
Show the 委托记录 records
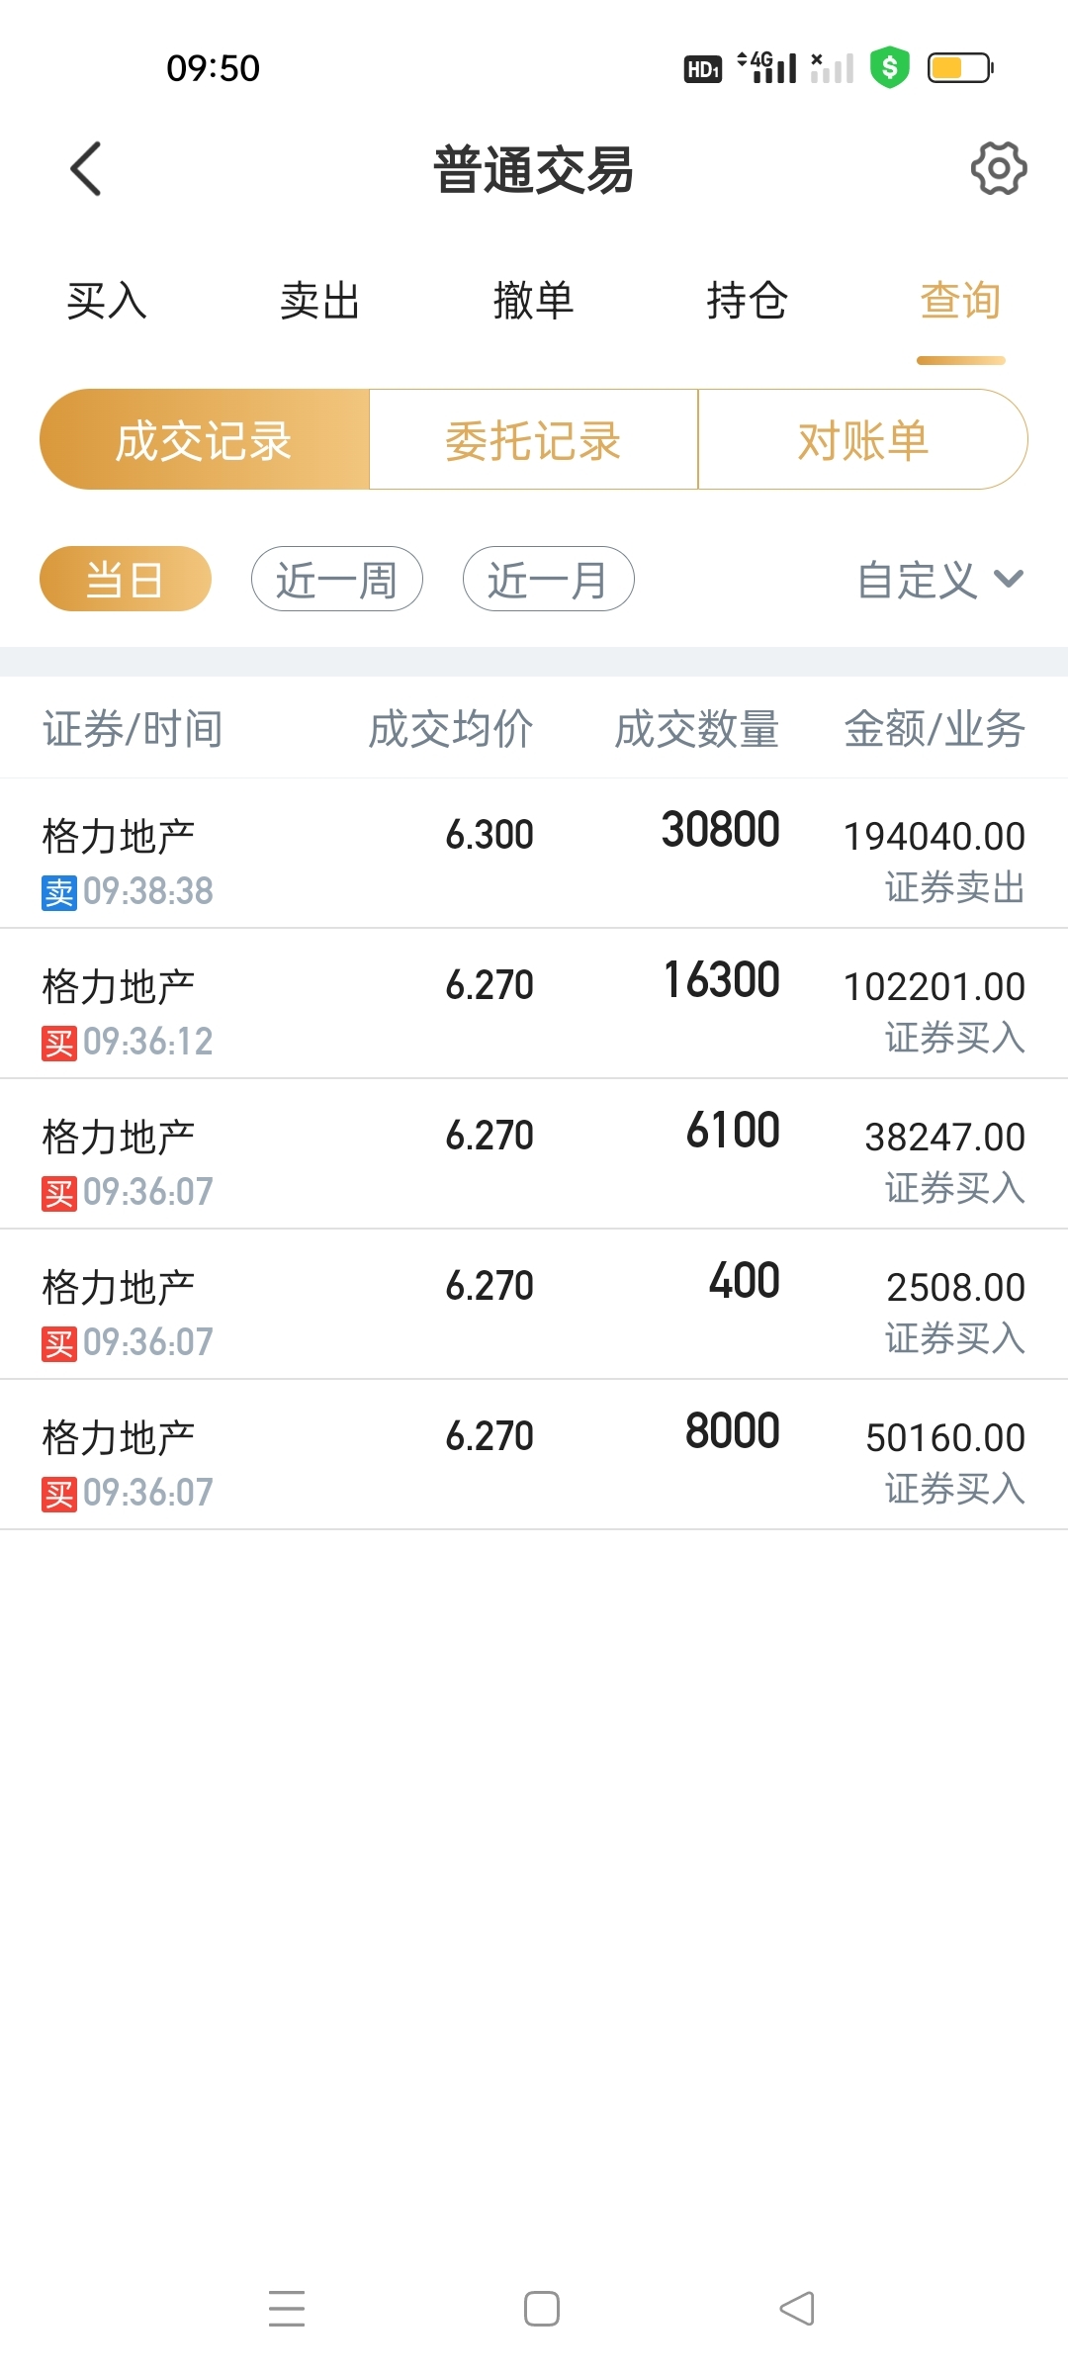pos(534,439)
